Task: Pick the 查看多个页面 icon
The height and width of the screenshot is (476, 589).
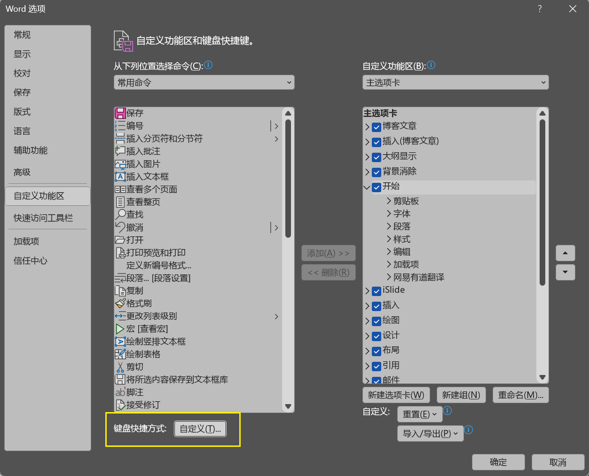Action: point(120,189)
